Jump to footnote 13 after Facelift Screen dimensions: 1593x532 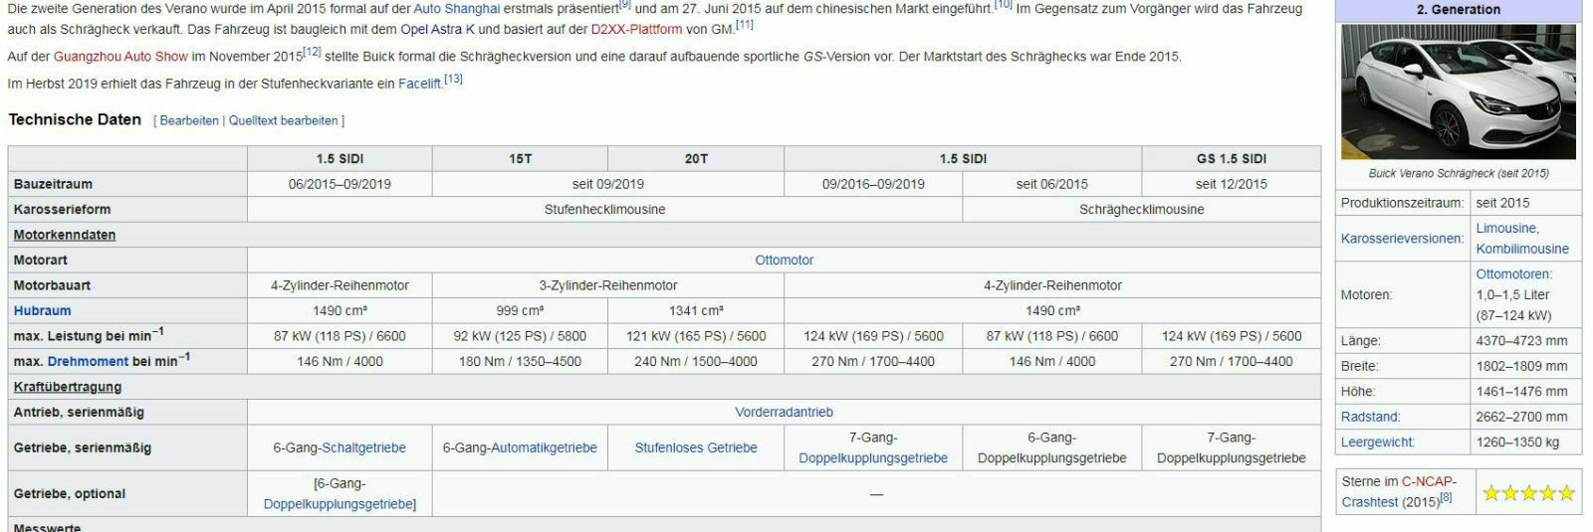[x=453, y=80]
